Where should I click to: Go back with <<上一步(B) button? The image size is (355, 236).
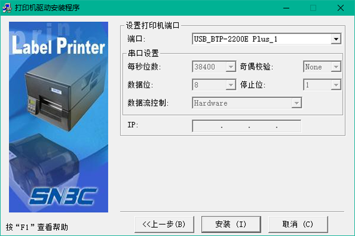(164, 224)
